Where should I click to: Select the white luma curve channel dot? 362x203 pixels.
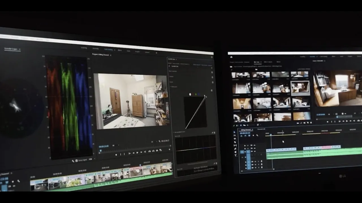coord(190,94)
